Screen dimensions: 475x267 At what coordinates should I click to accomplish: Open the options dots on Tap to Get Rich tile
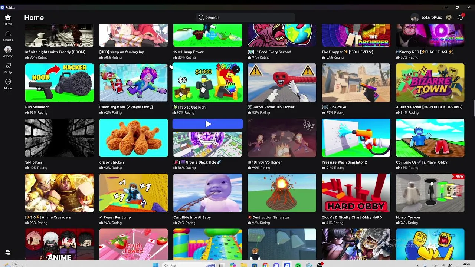pos(236,69)
